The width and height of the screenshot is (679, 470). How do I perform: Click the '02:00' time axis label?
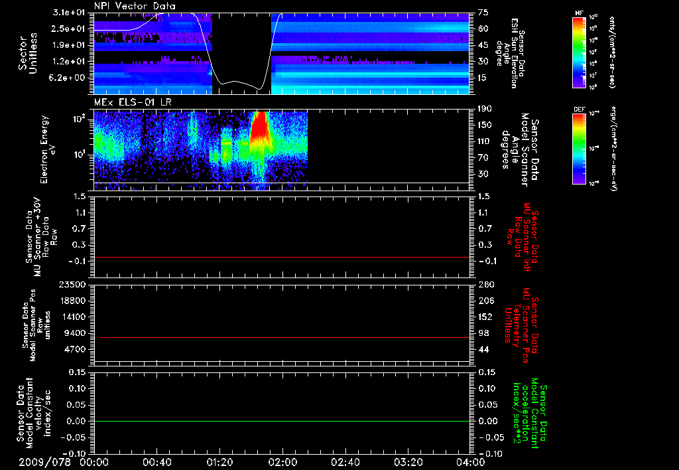pos(282,462)
